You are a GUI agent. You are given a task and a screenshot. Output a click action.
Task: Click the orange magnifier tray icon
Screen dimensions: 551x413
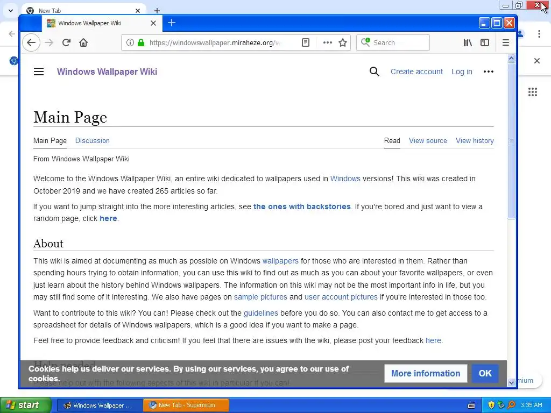tap(511, 405)
